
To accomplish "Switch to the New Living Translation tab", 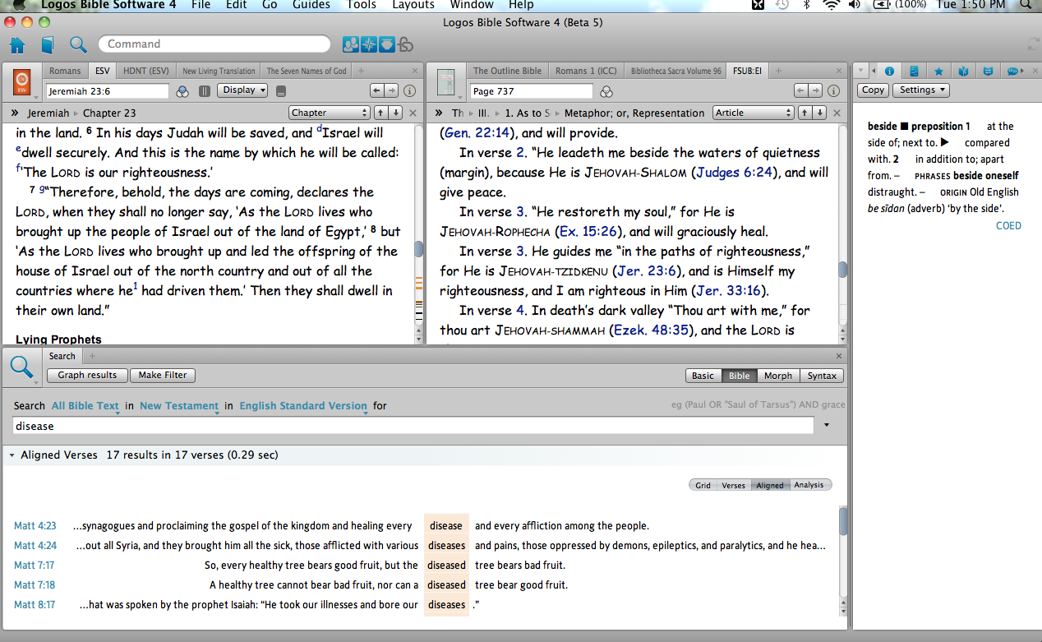I will pos(219,72).
